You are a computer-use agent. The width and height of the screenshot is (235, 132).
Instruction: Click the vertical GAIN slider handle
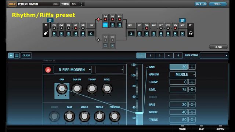pyautogui.click(x=139, y=113)
